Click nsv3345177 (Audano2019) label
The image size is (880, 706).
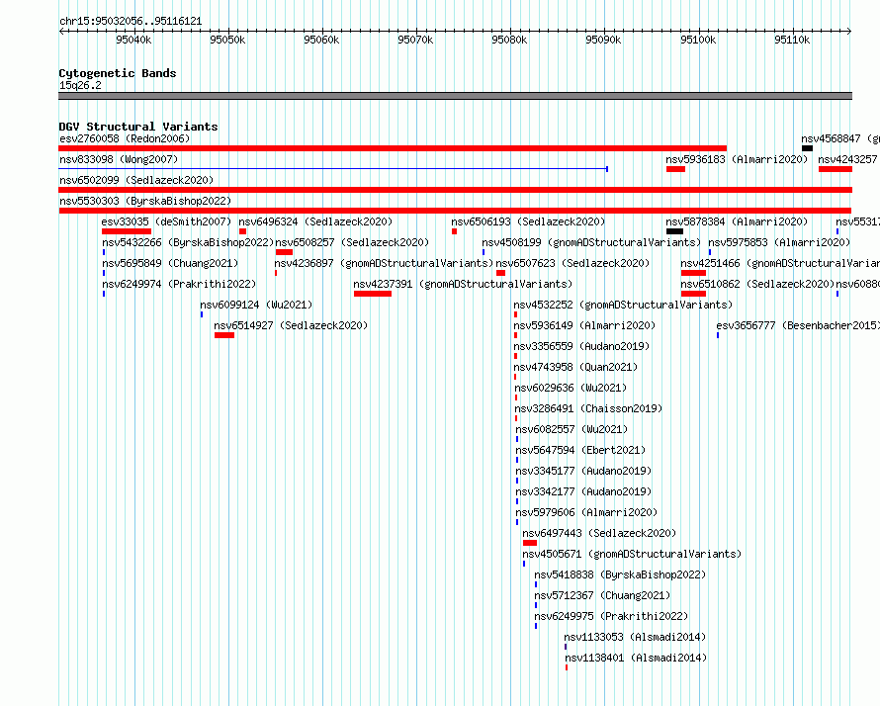583,471
